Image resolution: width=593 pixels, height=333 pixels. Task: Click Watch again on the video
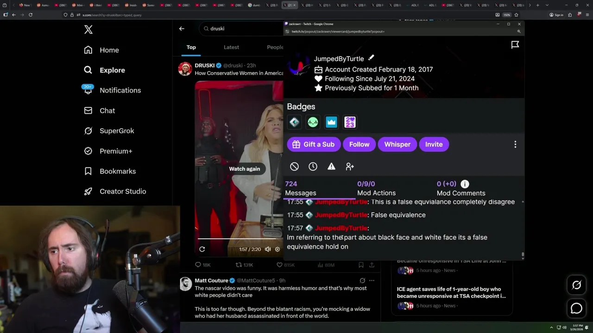[x=245, y=169]
